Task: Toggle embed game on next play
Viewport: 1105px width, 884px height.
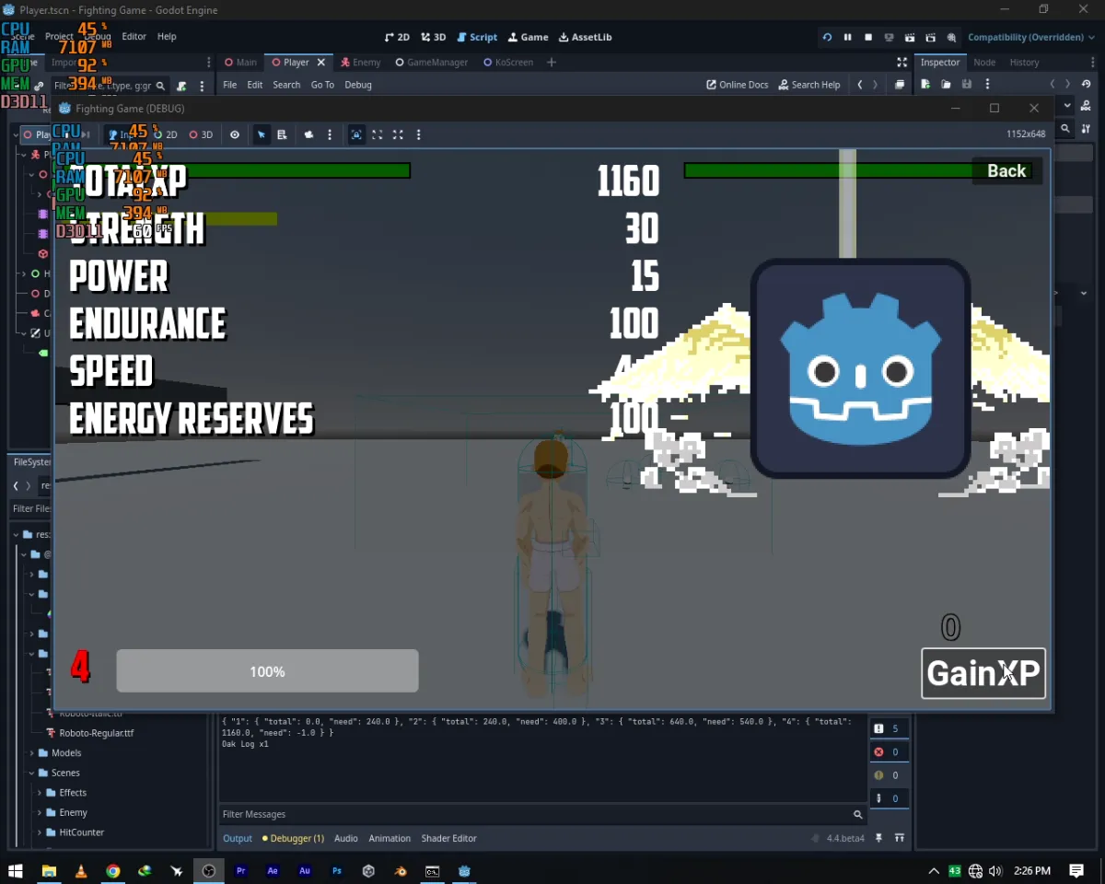Action: coord(356,134)
